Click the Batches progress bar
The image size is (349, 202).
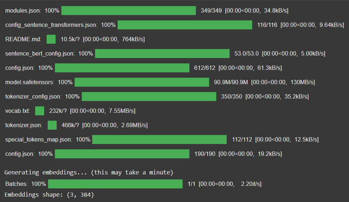point(115,184)
